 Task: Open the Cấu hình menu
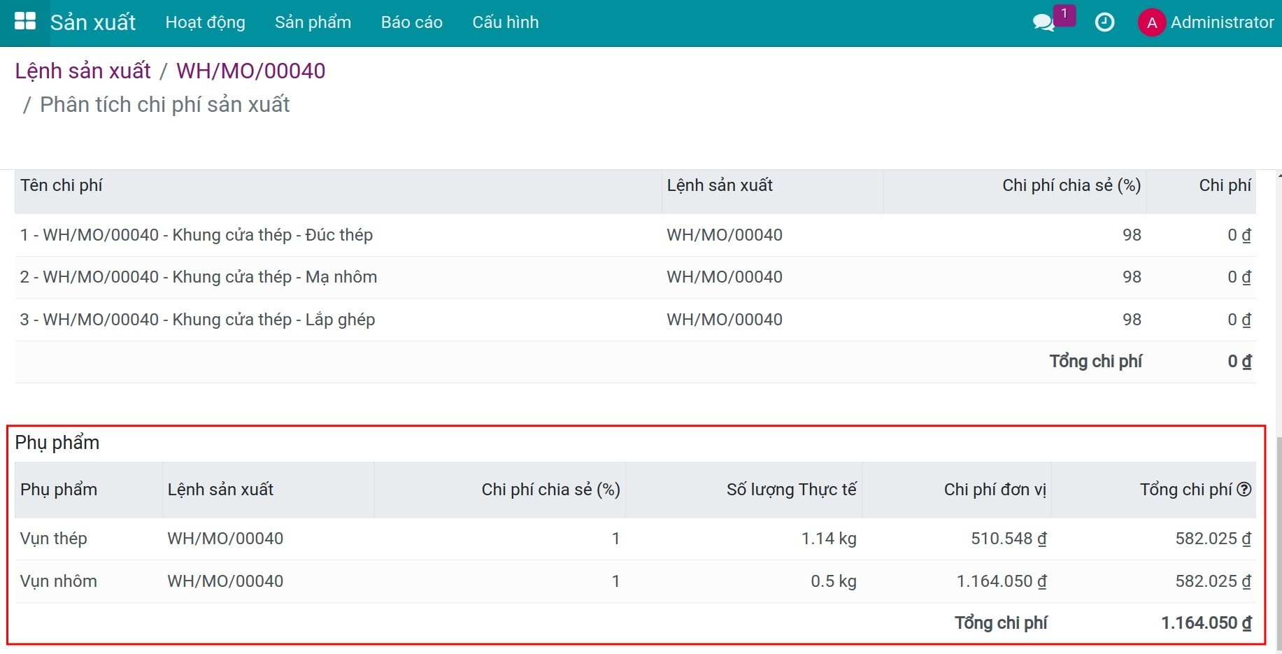click(506, 22)
